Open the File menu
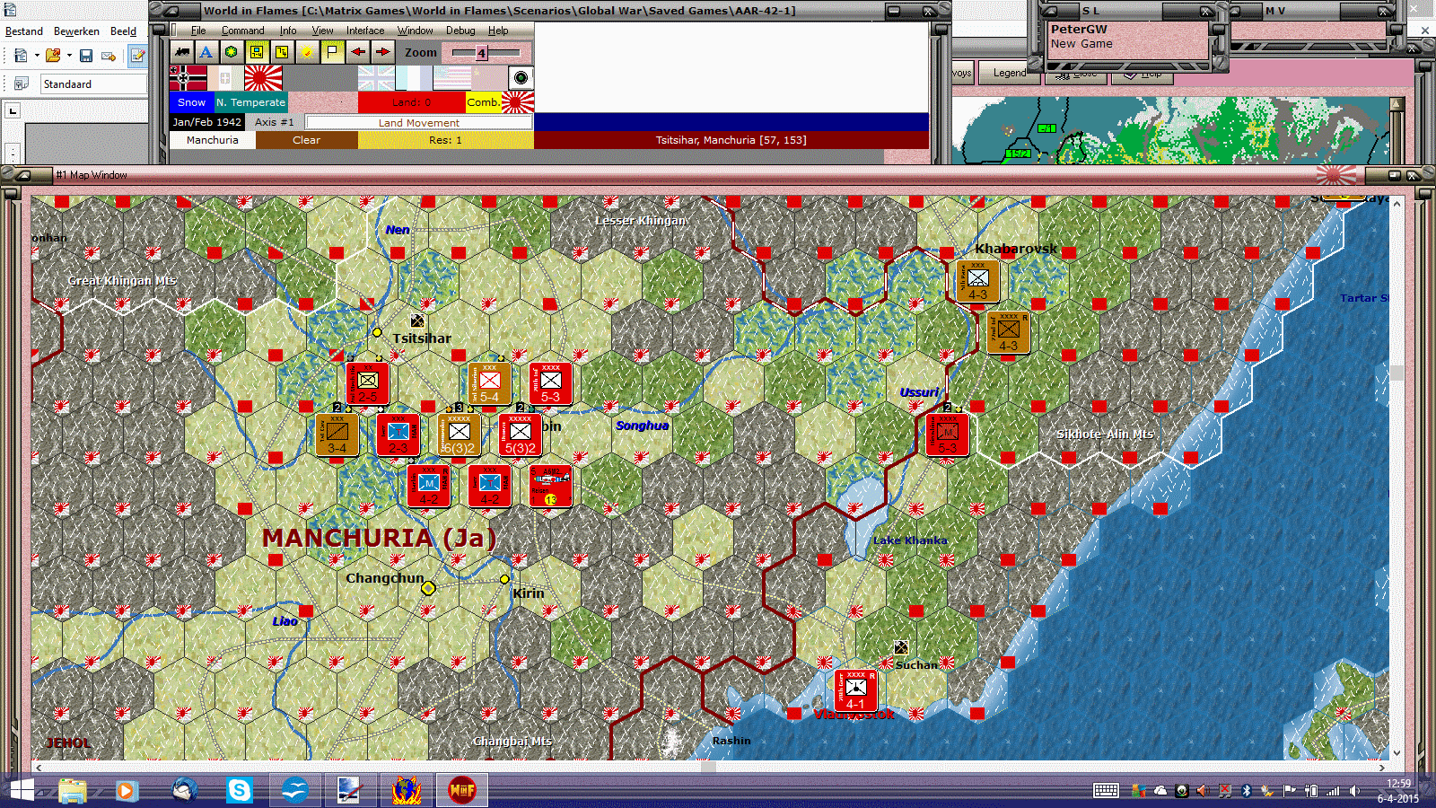 198,31
